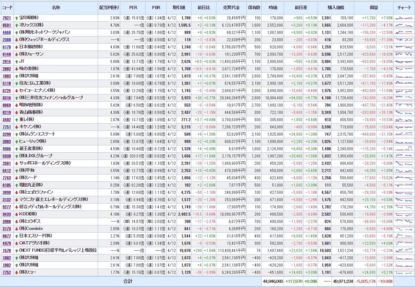
Task: Click the red down arrow beside キヤノン(株)
Action: tap(17, 127)
